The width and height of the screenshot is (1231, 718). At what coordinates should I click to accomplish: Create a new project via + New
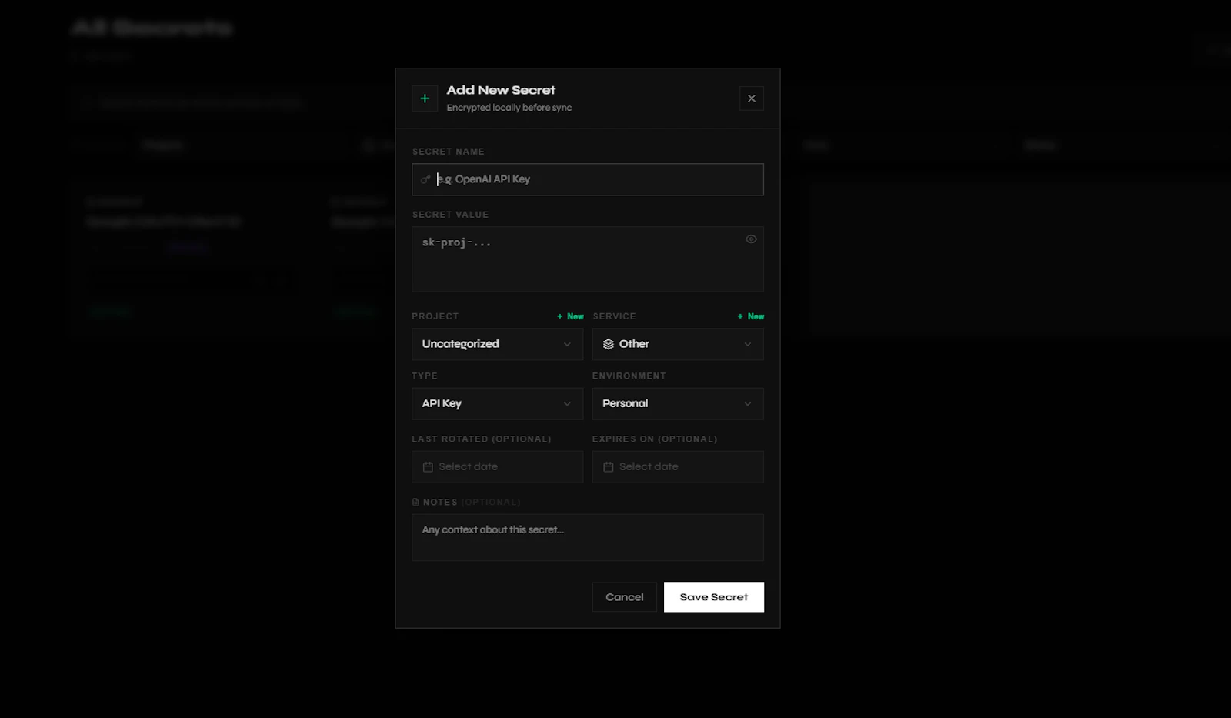tap(570, 316)
